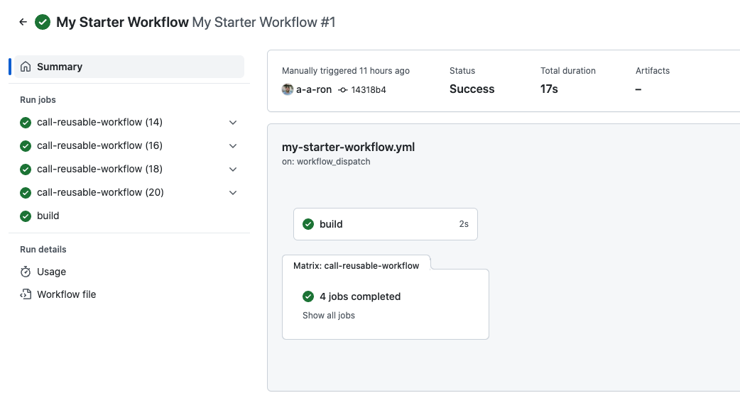Click the my-starter-workflow.yml title
This screenshot has width=740, height=400.
click(348, 147)
